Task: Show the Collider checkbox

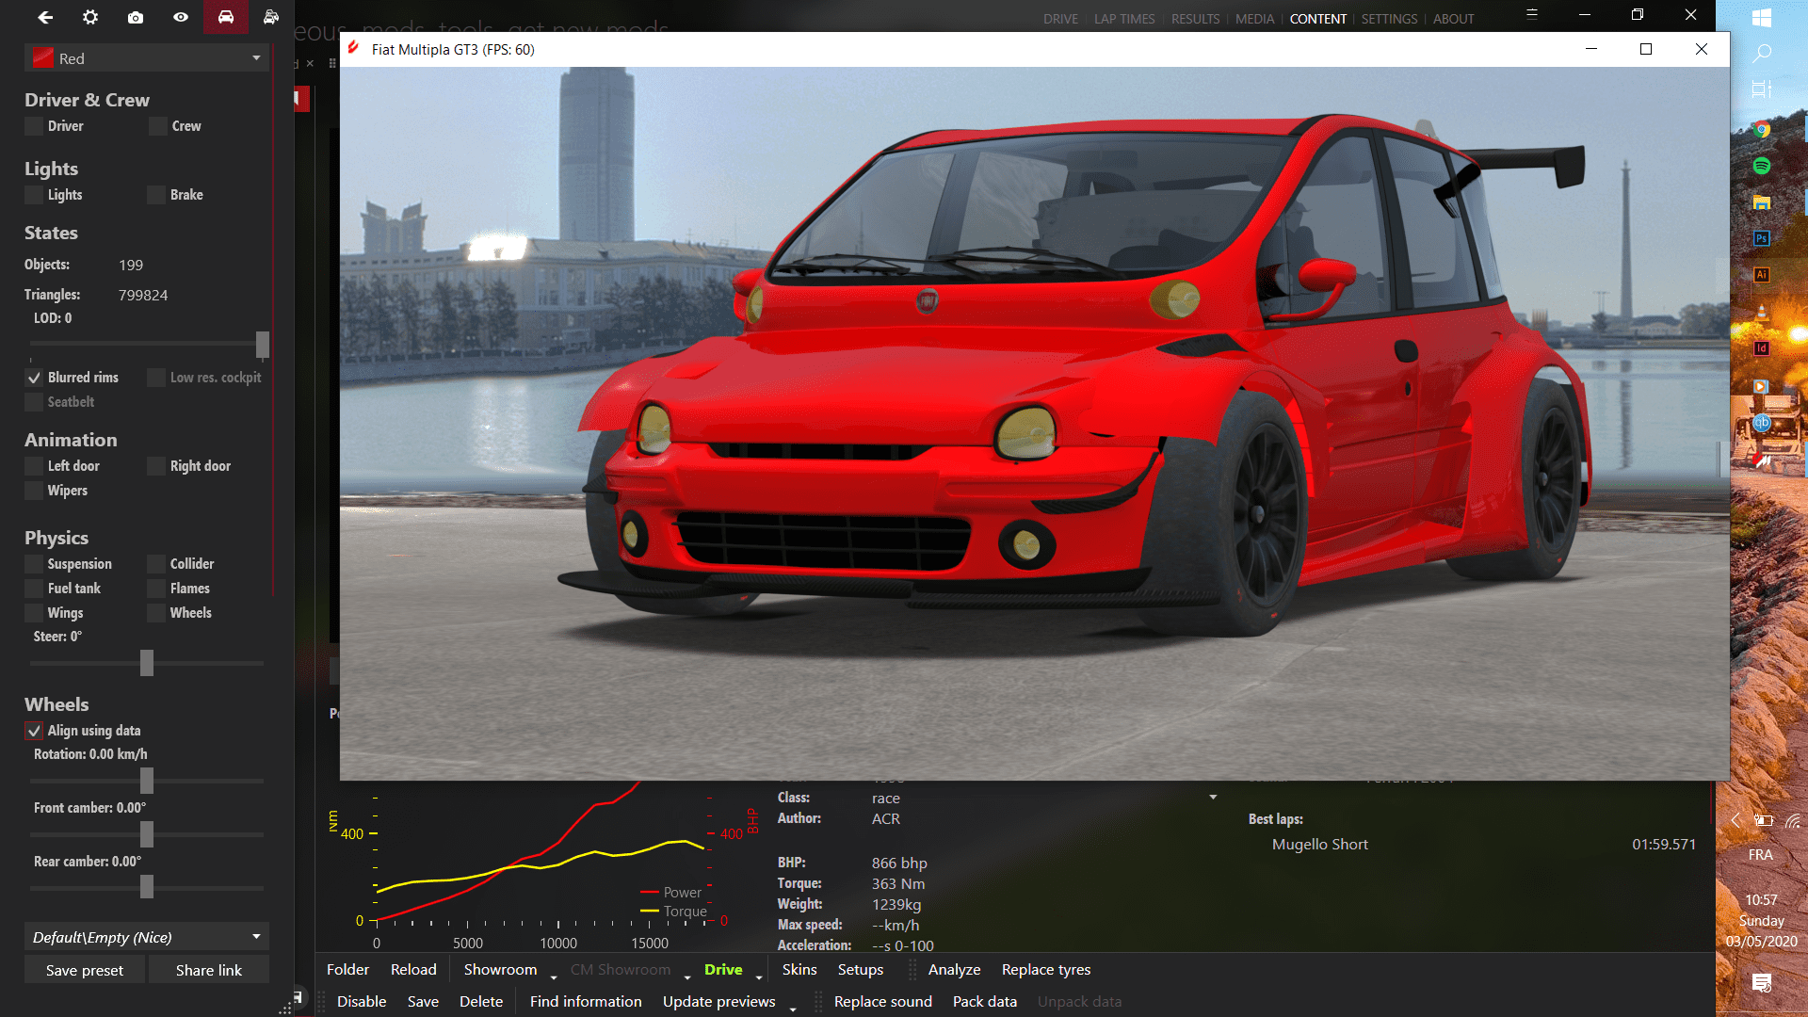Action: (156, 564)
